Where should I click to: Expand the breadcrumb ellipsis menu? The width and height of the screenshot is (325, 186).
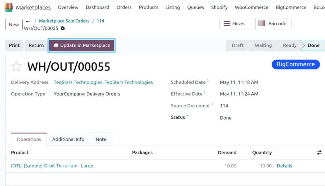coord(28,21)
